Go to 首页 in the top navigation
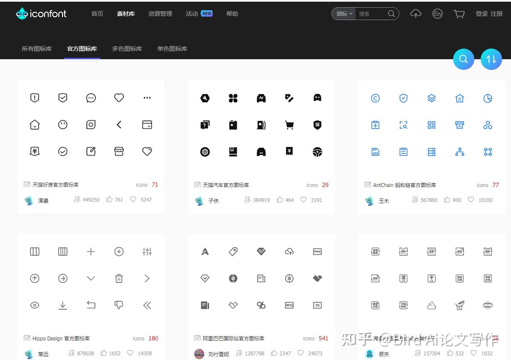511x360 pixels. coord(97,14)
